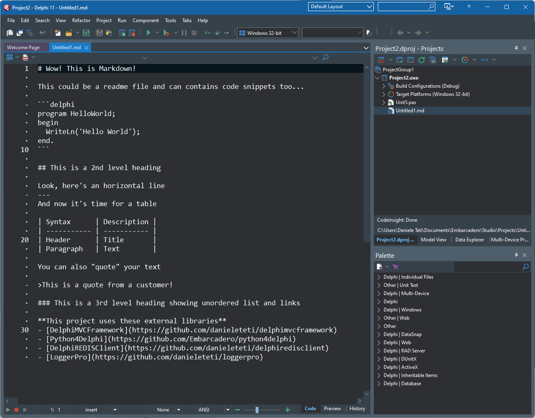Screen dimensions: 535x418
Task: Click the Open file folder toolbar icon
Action: 69,33
